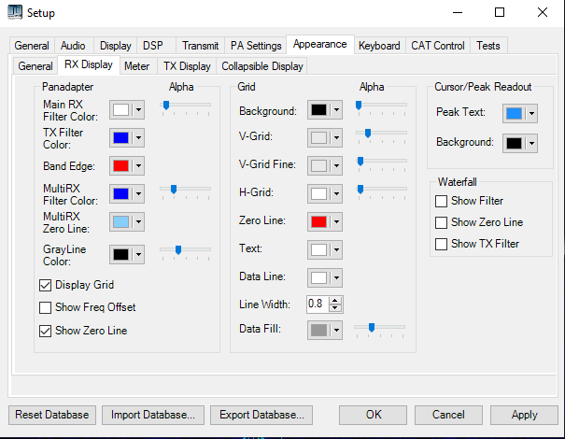The width and height of the screenshot is (565, 439).
Task: Click the GrayLine Color black swatch
Action: 120,254
